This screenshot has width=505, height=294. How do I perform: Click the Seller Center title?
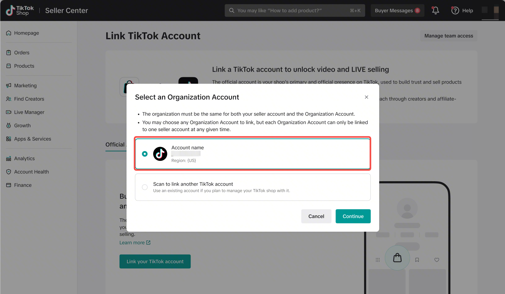pos(67,10)
